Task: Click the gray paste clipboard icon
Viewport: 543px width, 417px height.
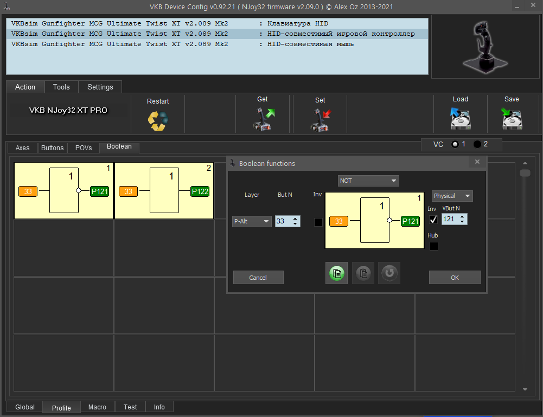Action: [x=363, y=273]
